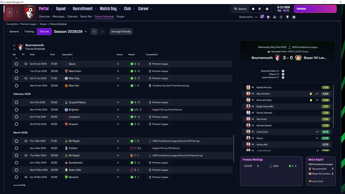Screen dimensions: 345x194
Task: Click the Hampden Park stadium icon
Action: (269, 51)
